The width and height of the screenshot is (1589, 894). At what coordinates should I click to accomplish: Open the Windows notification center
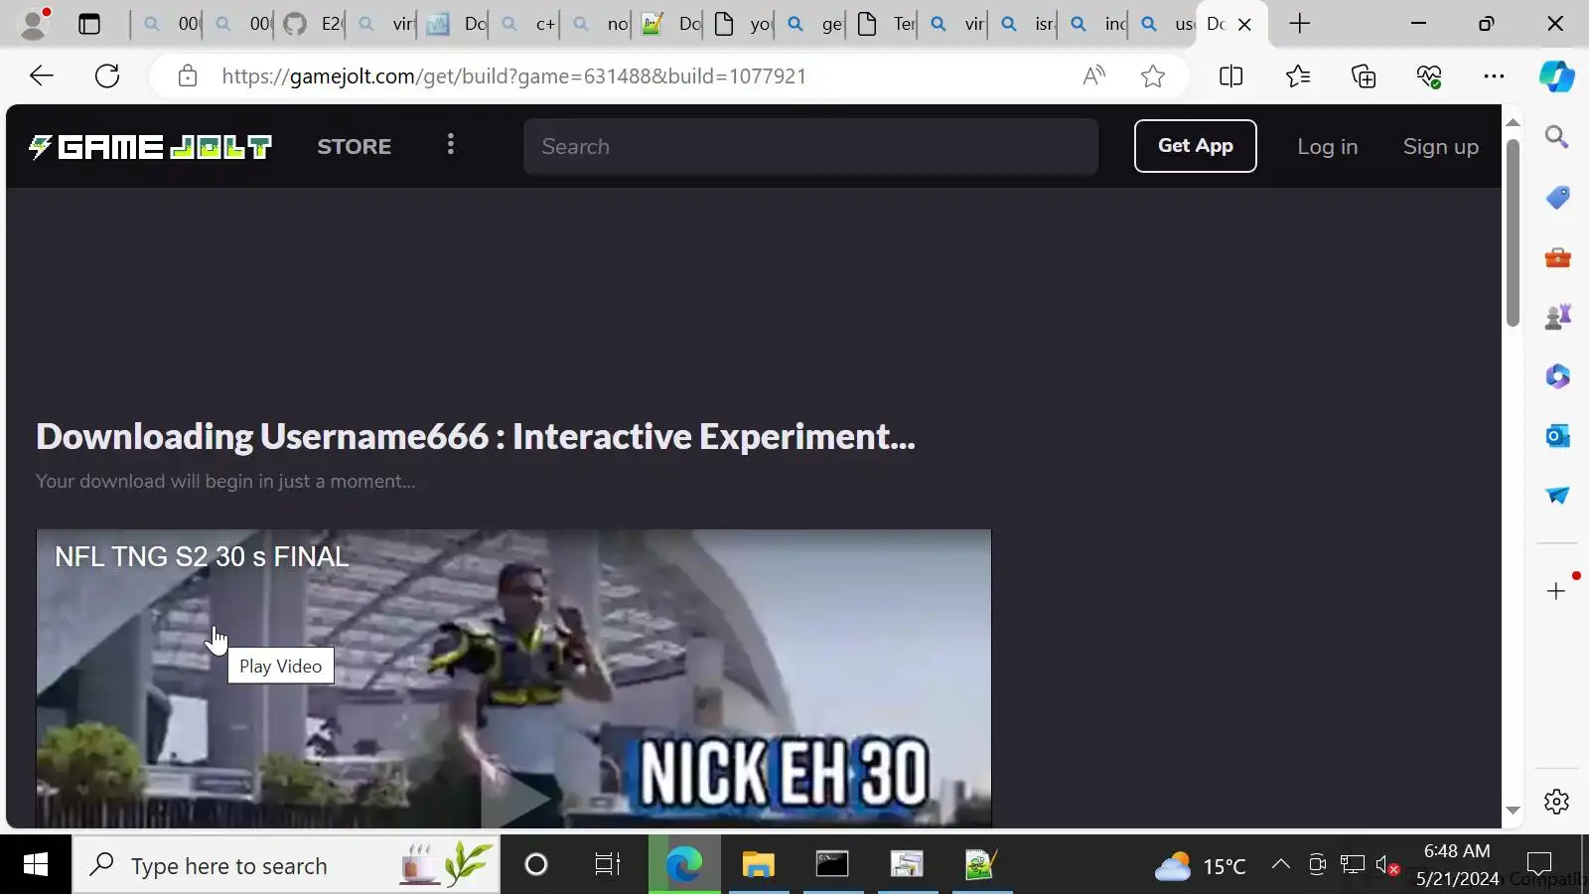point(1539,865)
